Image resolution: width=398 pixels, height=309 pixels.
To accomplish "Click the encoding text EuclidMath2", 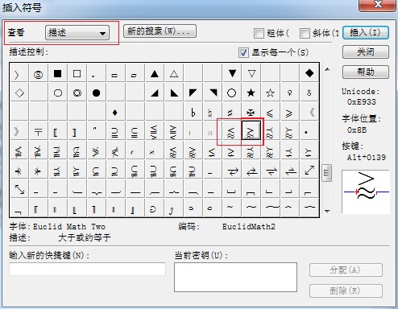I will click(249, 227).
